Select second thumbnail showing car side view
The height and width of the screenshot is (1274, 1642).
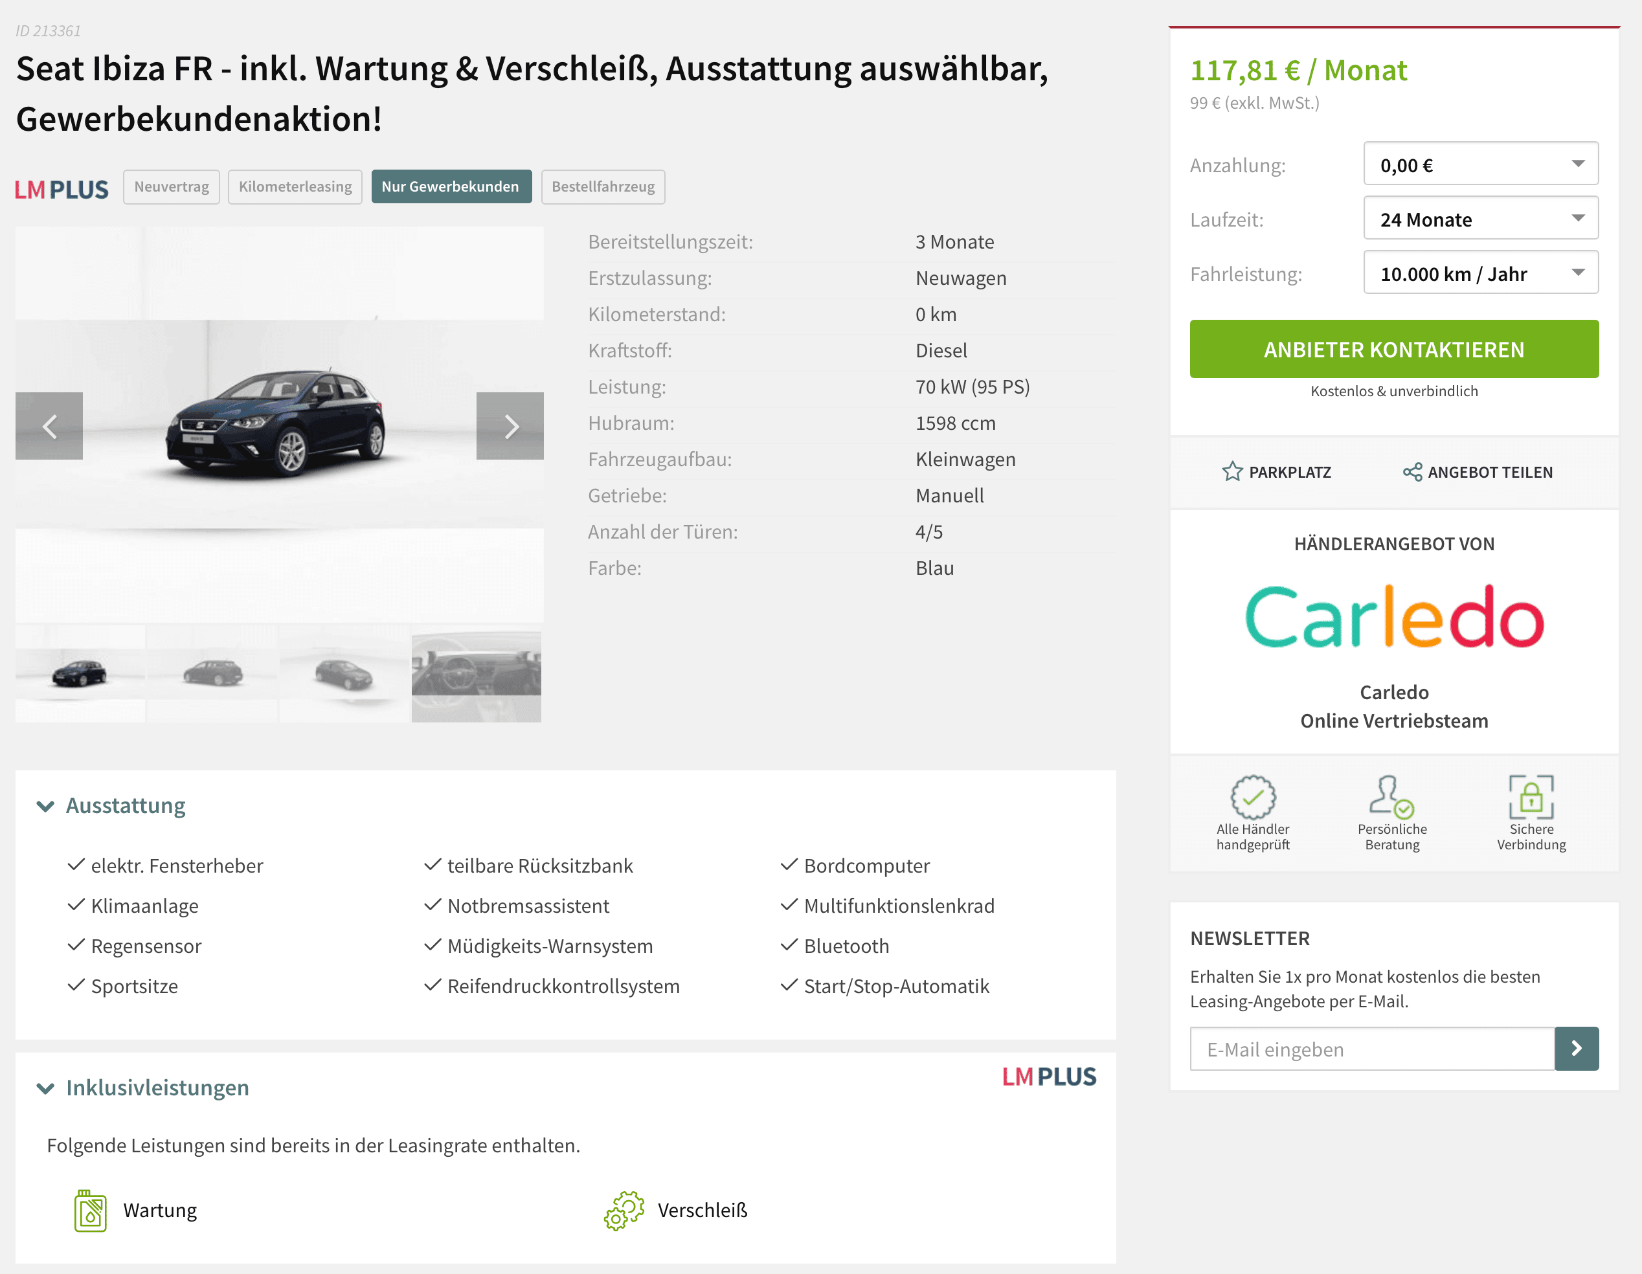(x=213, y=673)
